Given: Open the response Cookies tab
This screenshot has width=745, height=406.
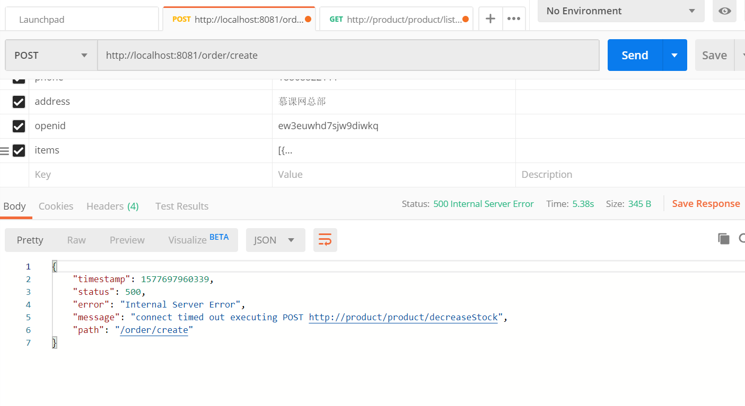Looking at the screenshot, I should (x=56, y=206).
